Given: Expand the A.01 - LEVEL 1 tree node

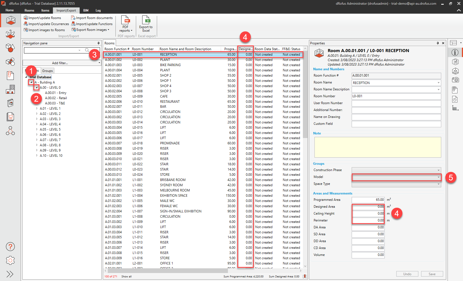Looking at the screenshot, I should tap(37, 108).
